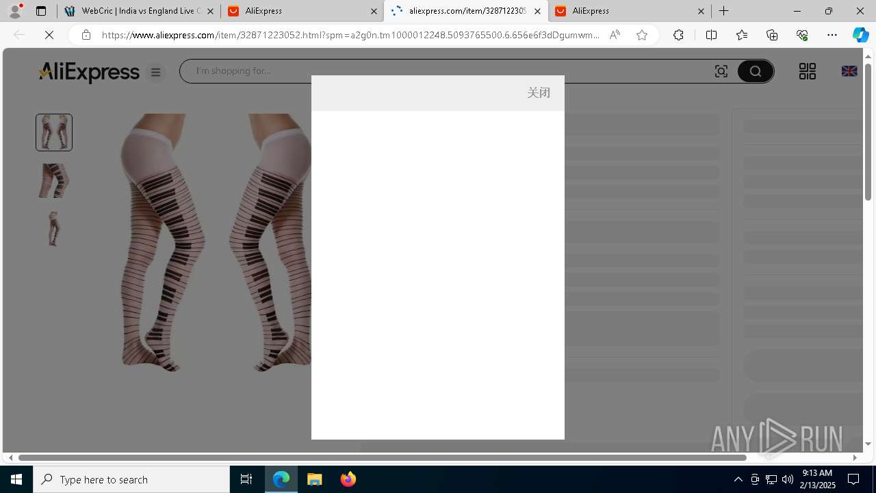Click the black search magnifier button
Image resolution: width=876 pixels, height=493 pixels.
point(756,71)
